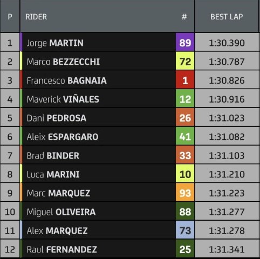Click the 1:30.390 best lap time
Image resolution: width=260 pixels, height=259 pixels.
click(x=227, y=43)
